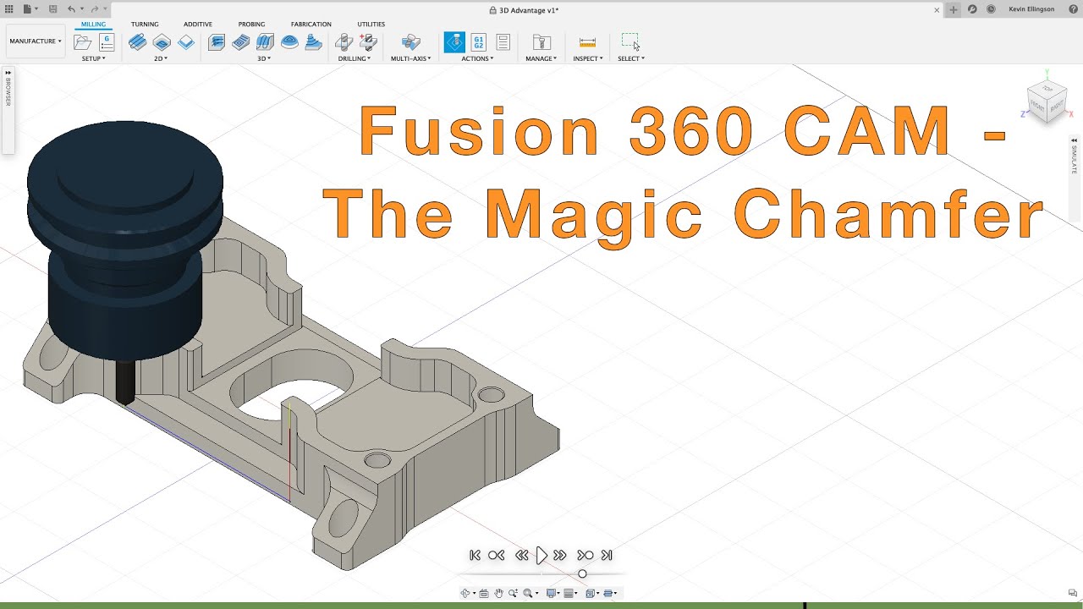1083x609 pixels.
Task: Click the simulation speed slider handle
Action: 582,574
